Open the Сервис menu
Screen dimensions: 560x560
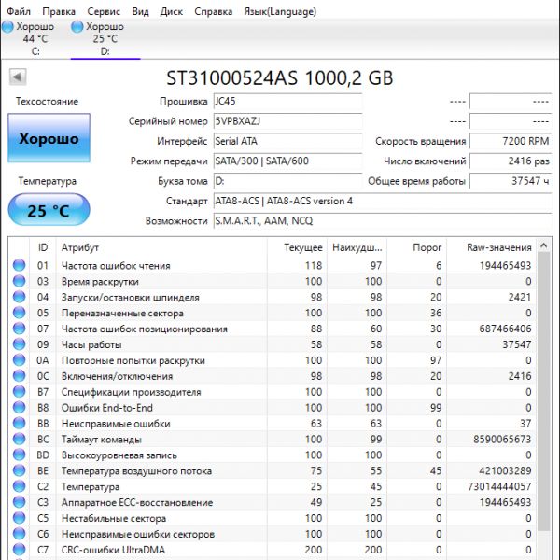coord(103,11)
